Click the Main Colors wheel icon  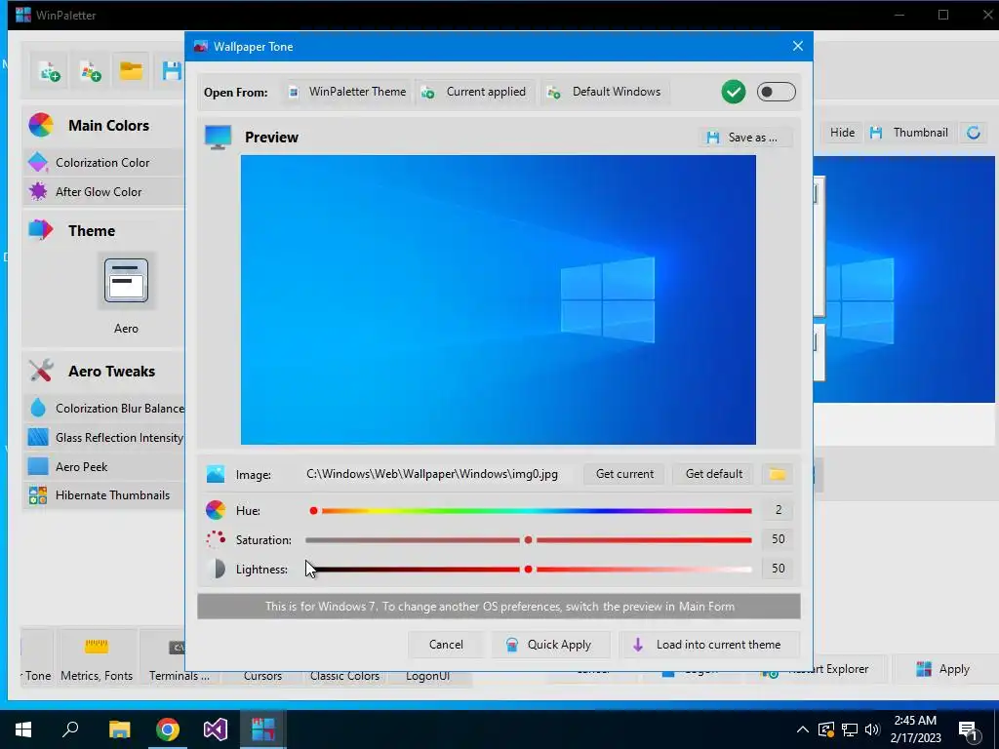click(41, 125)
